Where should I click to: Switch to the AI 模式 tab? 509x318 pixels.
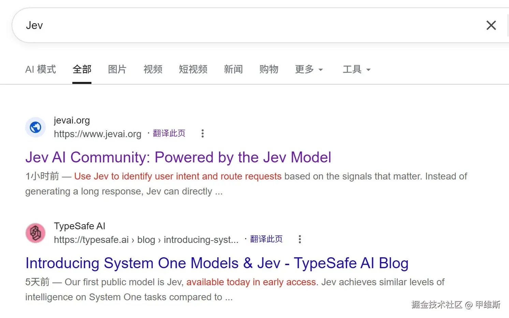pyautogui.click(x=41, y=69)
